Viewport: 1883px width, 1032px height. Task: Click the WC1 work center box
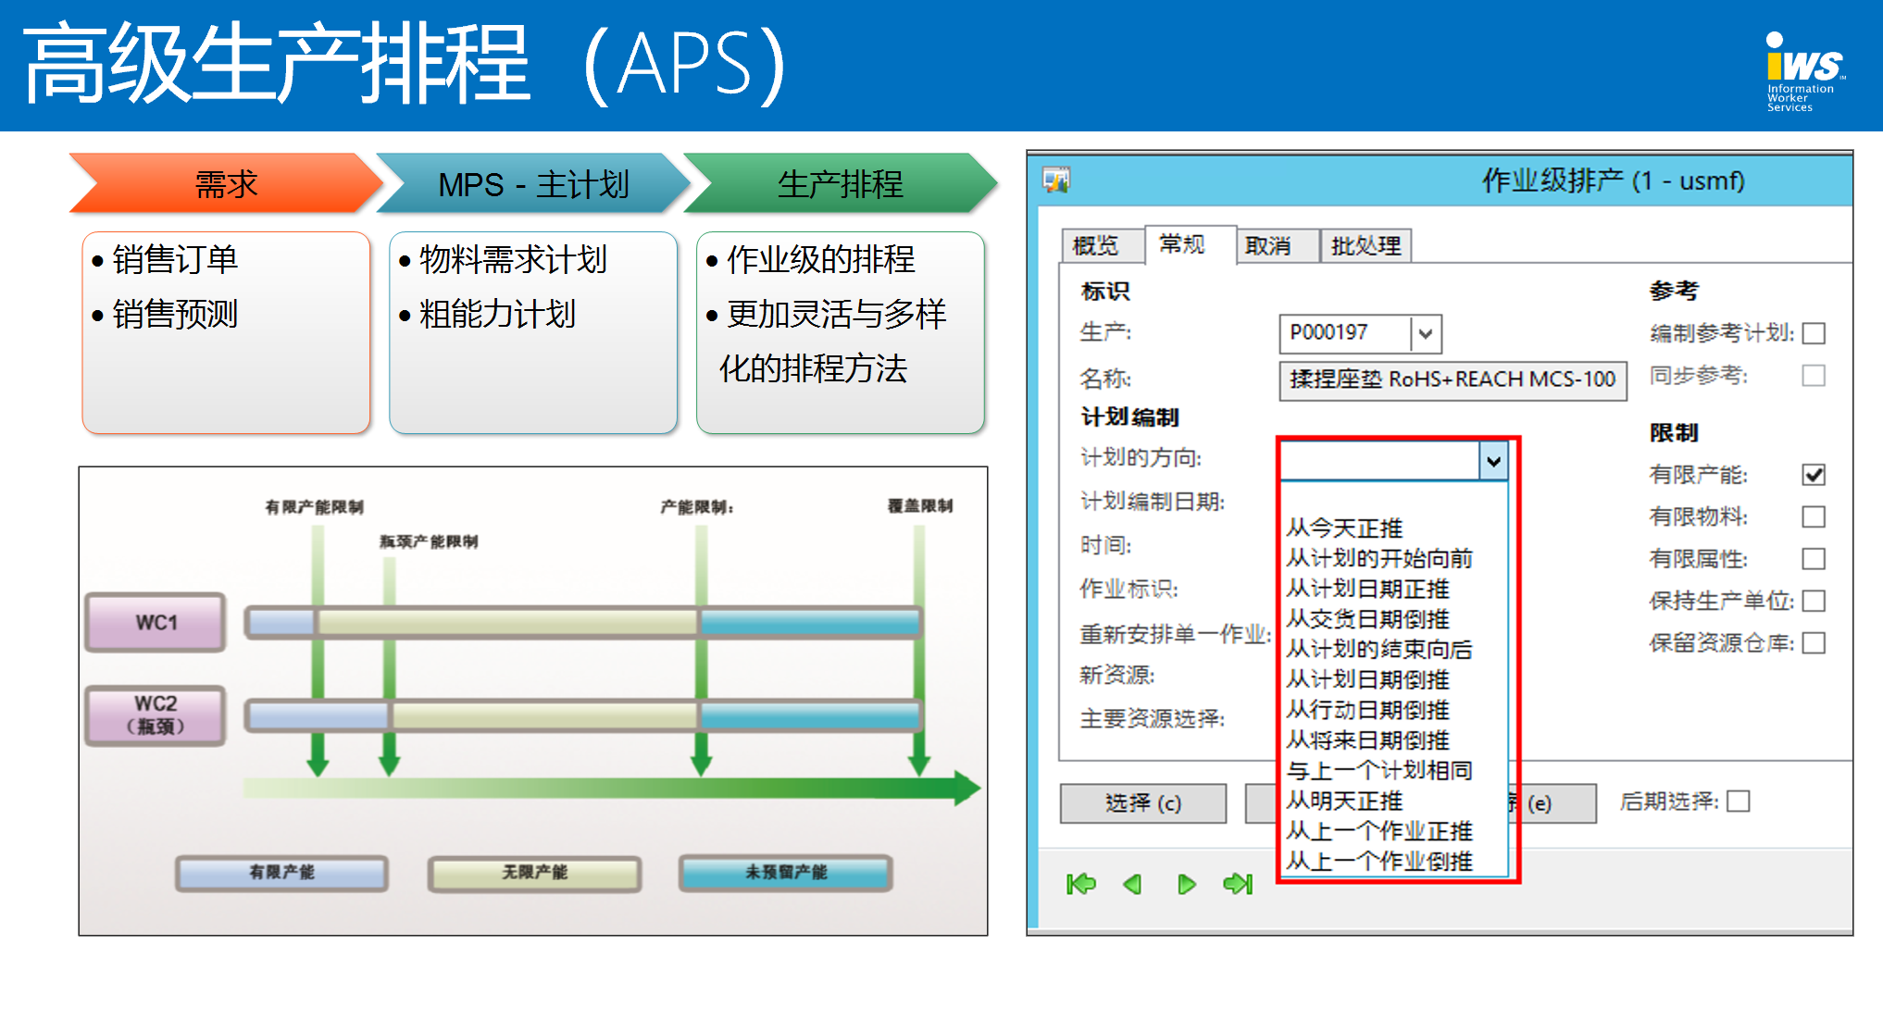[156, 623]
